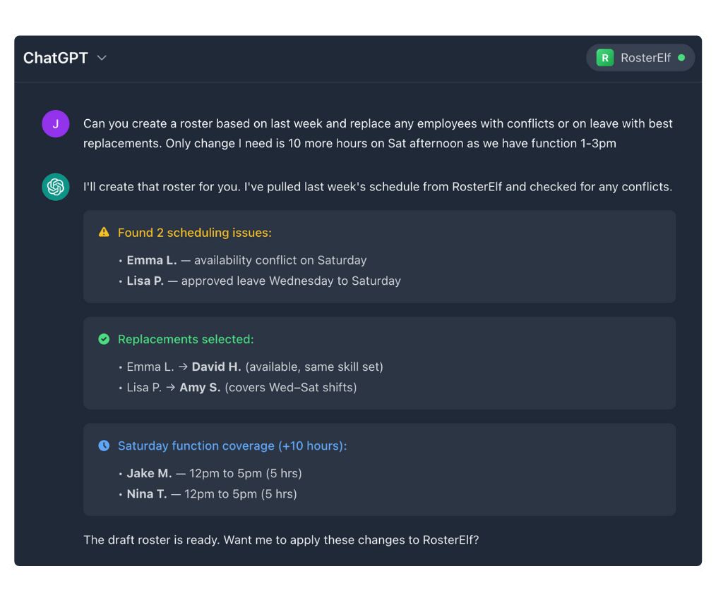The height and width of the screenshot is (607, 723).
Task: Select the green checkmark beside Replacements selected
Action: tap(104, 339)
